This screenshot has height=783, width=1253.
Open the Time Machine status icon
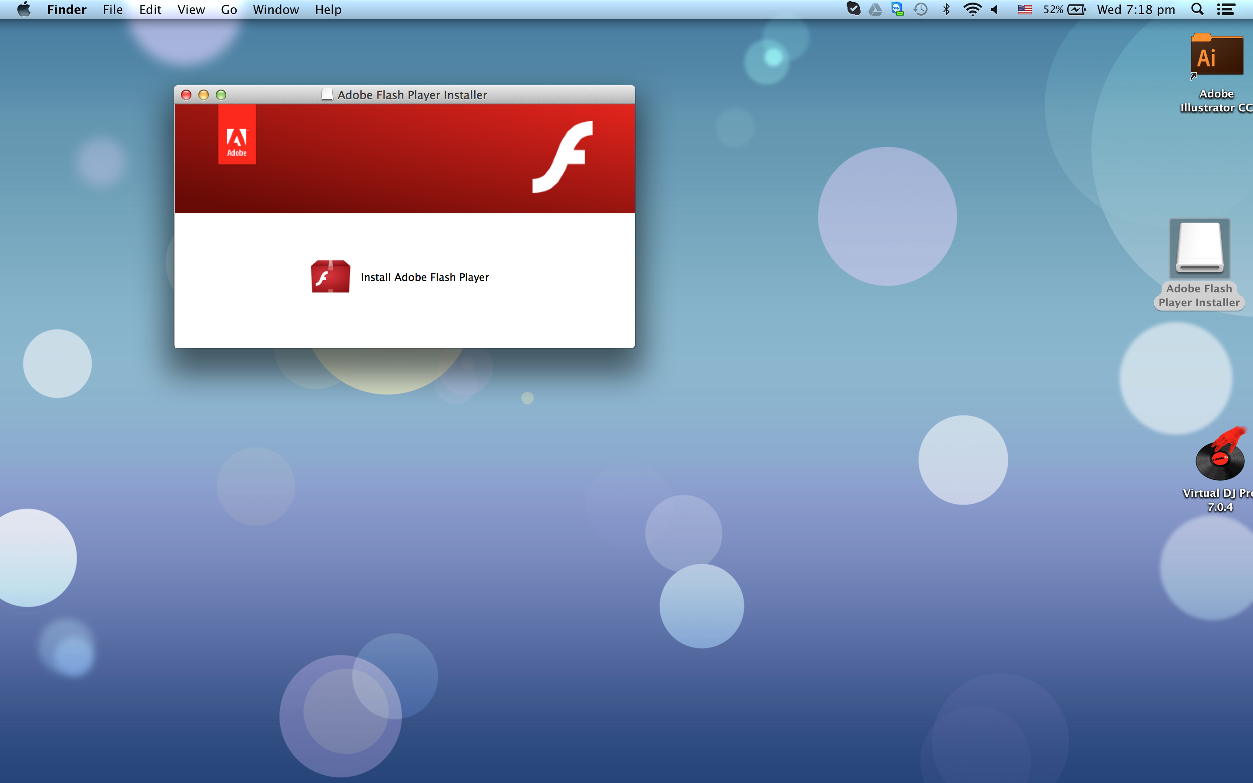pos(920,9)
